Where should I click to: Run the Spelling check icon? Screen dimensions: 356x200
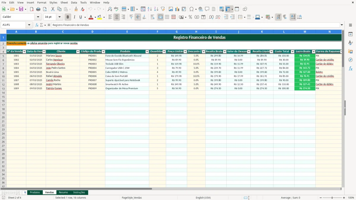(116, 9)
